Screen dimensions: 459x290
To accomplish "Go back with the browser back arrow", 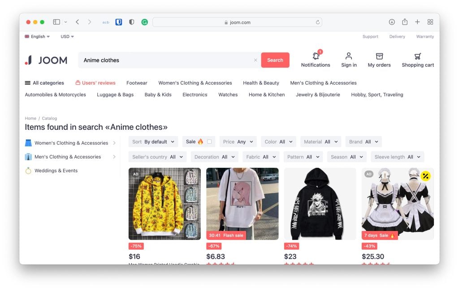I will pyautogui.click(x=77, y=22).
